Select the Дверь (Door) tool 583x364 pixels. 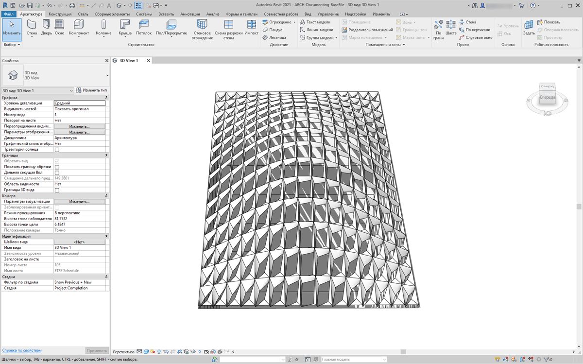coord(46,28)
